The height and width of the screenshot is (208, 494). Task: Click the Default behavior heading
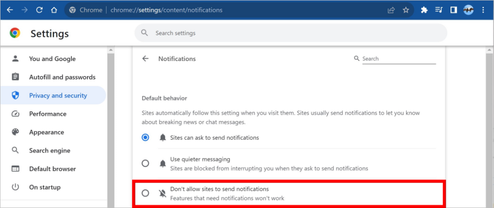tap(164, 98)
